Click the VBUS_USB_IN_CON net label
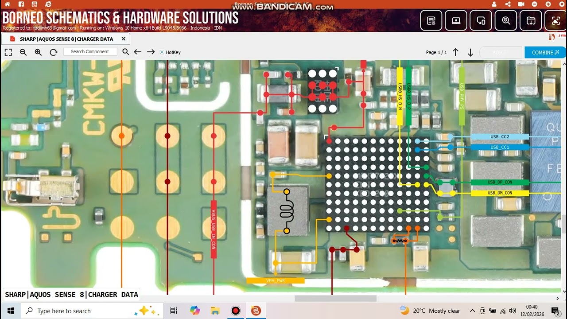567x319 pixels. point(214,230)
